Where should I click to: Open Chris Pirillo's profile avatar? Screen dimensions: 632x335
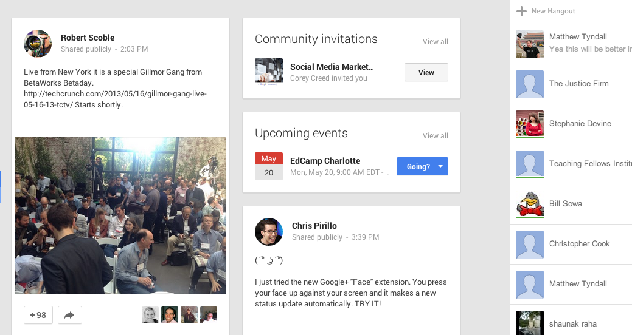click(x=269, y=231)
